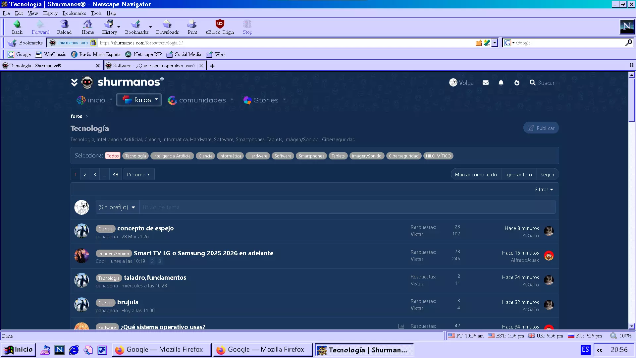Open the private messages envelope icon
The height and width of the screenshot is (358, 636).
[x=486, y=83]
